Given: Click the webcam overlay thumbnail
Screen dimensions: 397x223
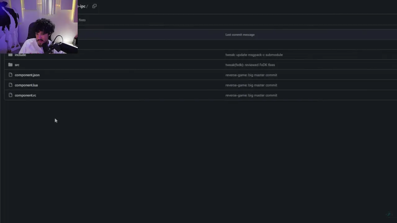Looking at the screenshot, I should (39, 27).
